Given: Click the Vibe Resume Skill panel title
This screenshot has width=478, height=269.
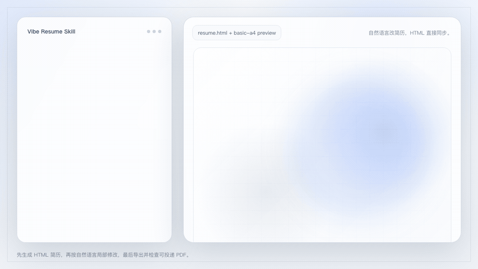Looking at the screenshot, I should (51, 31).
